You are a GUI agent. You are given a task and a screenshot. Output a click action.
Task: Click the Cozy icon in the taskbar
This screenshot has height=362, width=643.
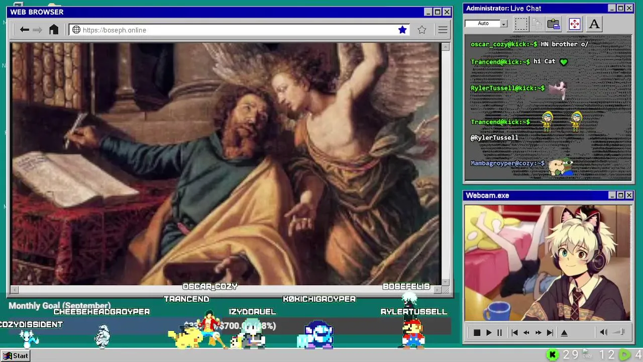pyautogui.click(x=587, y=354)
